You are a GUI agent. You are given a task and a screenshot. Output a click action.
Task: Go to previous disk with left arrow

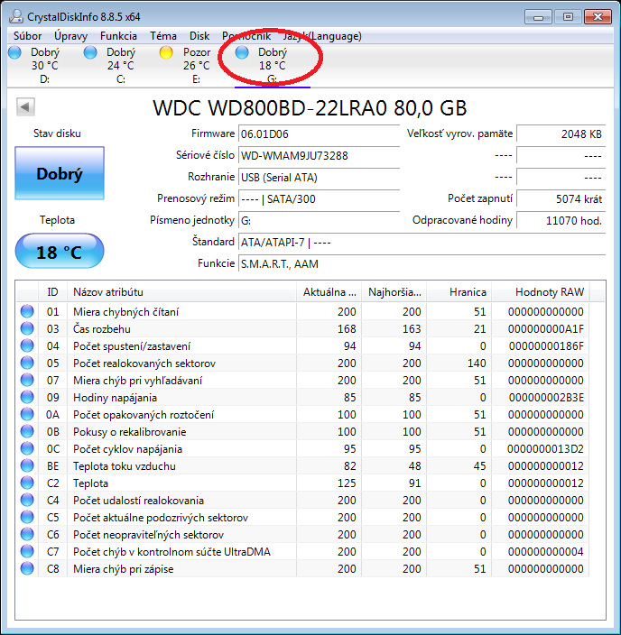(25, 107)
